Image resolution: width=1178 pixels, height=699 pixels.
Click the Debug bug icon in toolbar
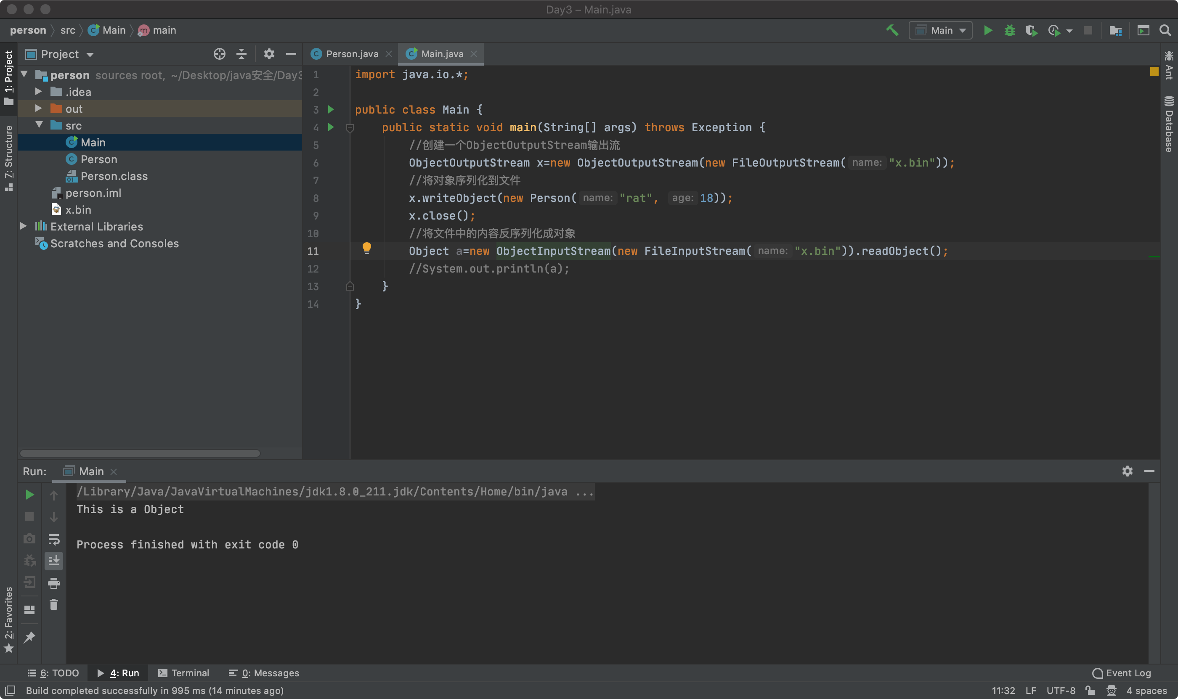[x=1009, y=31]
